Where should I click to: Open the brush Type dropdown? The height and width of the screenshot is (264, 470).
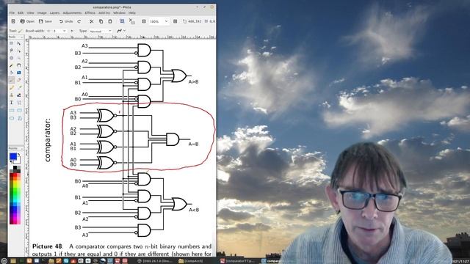pyautogui.click(x=101, y=31)
